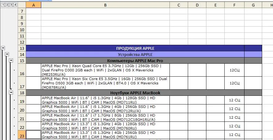273x140 pixels.
Task: Select row 20 header
Action: coord(22,108)
